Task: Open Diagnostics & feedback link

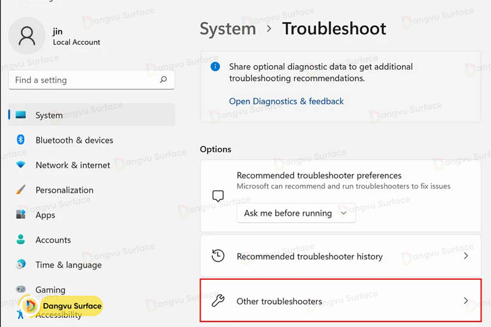Action: point(286,101)
